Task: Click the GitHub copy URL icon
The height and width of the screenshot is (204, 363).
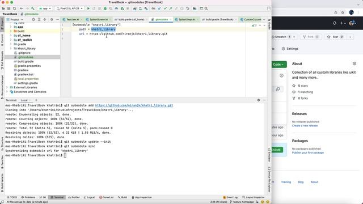Action: pyautogui.click(x=278, y=89)
